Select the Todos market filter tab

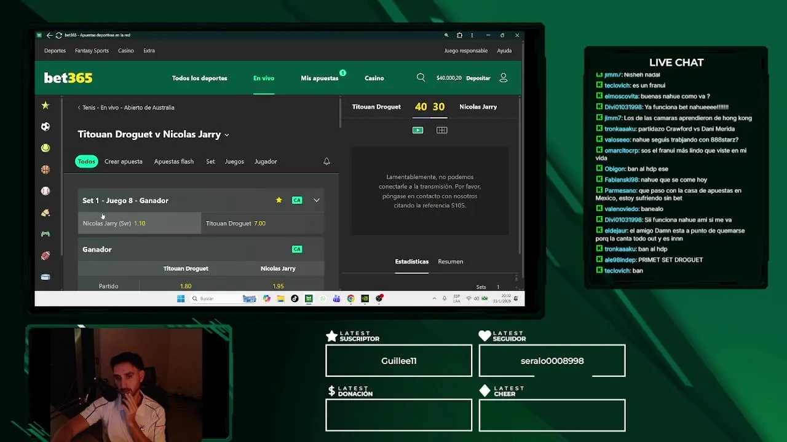87,161
